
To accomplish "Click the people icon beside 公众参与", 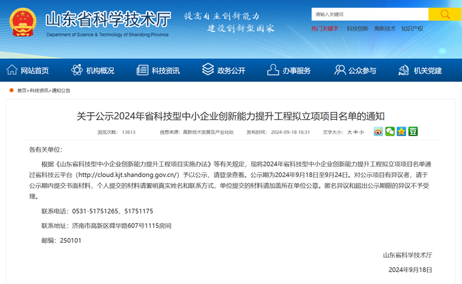I will coord(340,70).
